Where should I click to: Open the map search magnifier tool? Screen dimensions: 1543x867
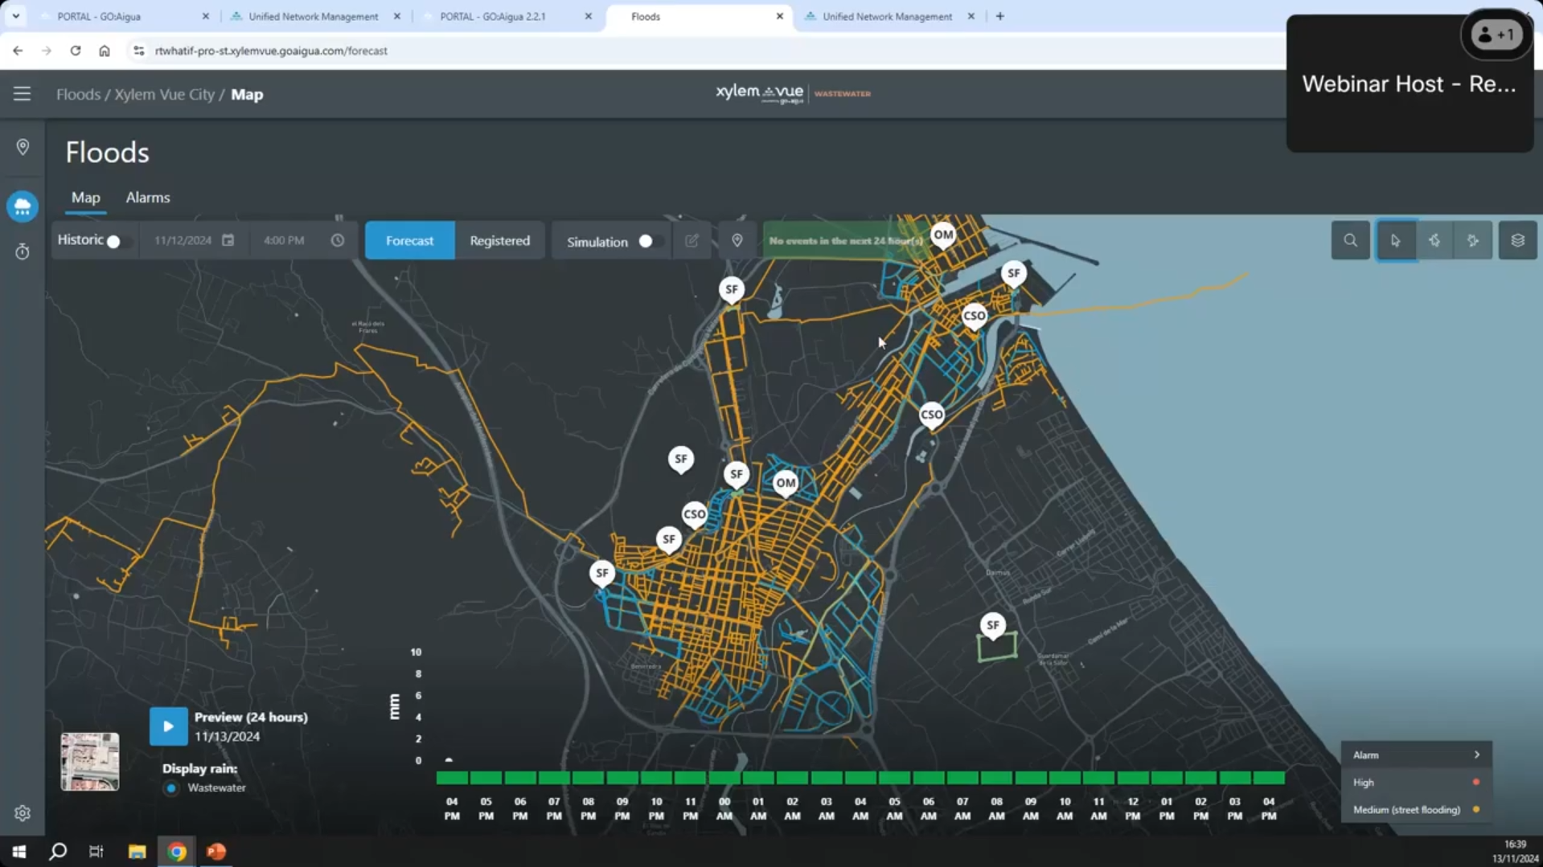[1350, 240]
